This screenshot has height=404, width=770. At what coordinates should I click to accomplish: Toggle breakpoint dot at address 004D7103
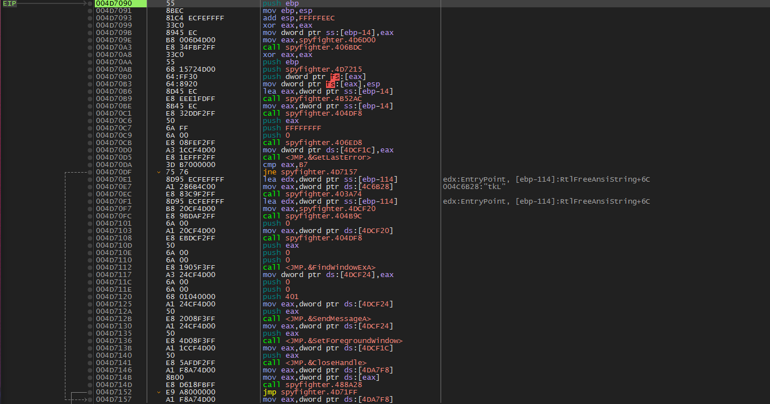[90, 231]
